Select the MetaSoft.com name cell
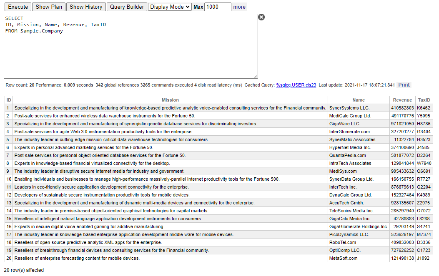The height and width of the screenshot is (276, 439). click(343, 258)
